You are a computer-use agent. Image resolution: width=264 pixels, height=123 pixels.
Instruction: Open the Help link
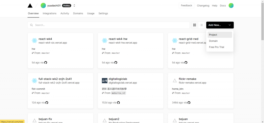(x=214, y=6)
